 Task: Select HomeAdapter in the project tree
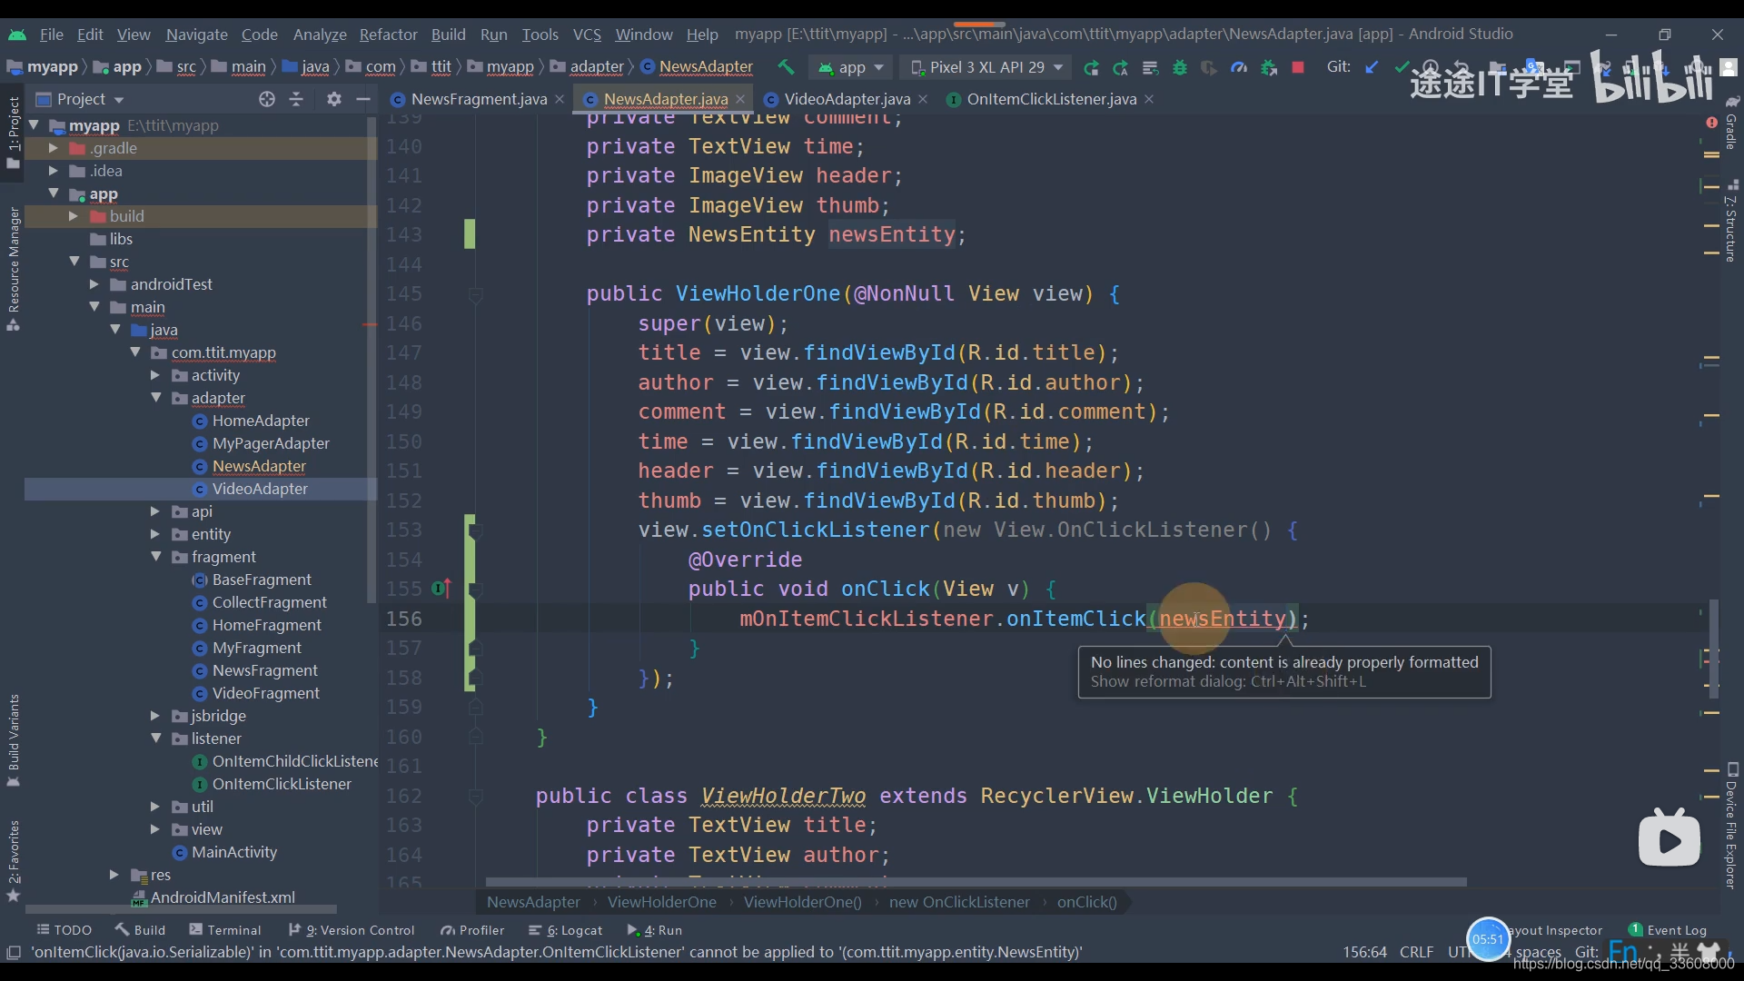tap(261, 421)
